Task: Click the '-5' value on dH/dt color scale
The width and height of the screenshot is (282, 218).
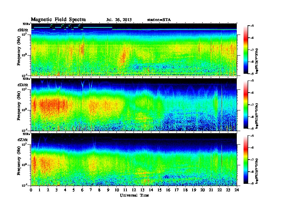Action: pyautogui.click(x=252, y=26)
